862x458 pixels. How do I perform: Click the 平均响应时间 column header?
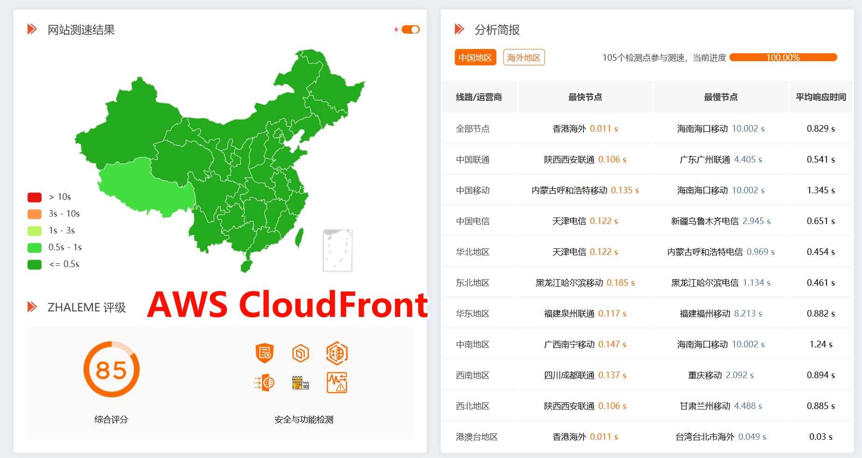coord(821,97)
